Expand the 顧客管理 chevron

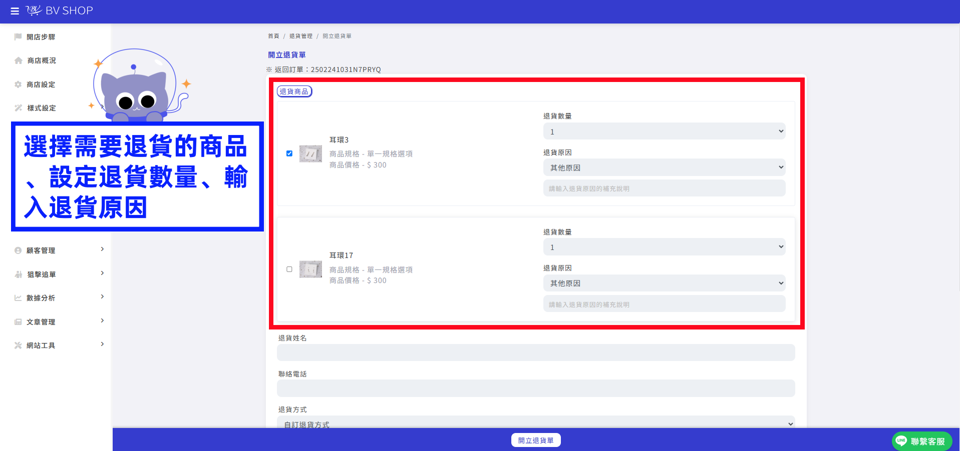(102, 249)
